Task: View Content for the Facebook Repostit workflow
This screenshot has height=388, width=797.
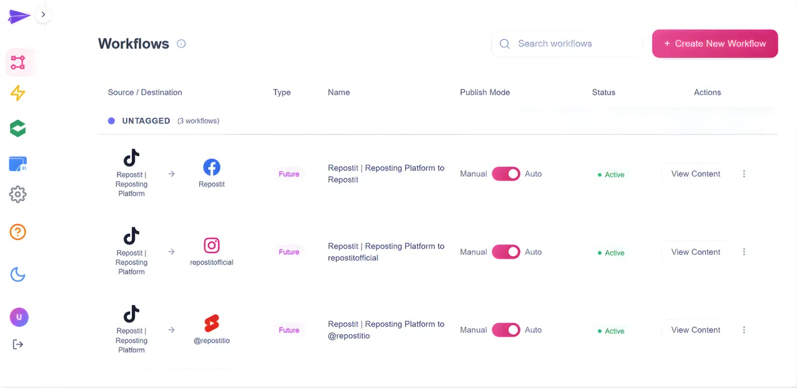Action: [x=695, y=174]
